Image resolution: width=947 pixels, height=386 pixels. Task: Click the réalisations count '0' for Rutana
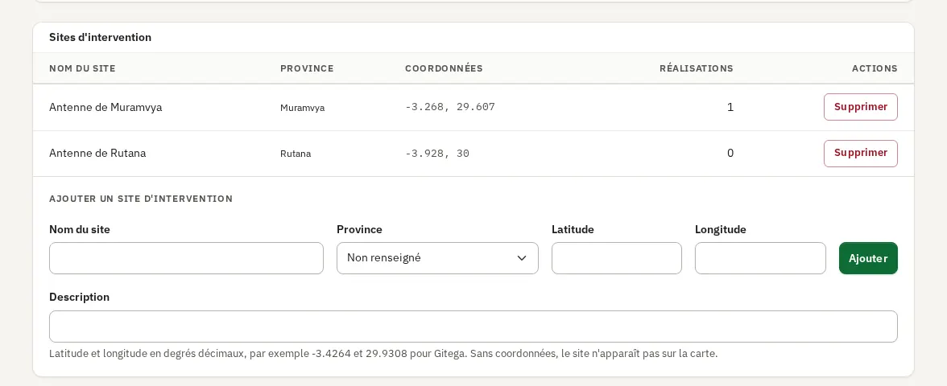point(730,153)
